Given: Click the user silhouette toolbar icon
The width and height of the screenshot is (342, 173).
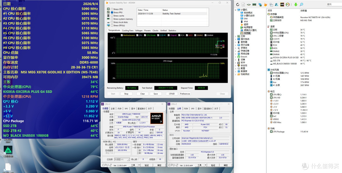Looking at the screenshot, I should tap(276, 4).
